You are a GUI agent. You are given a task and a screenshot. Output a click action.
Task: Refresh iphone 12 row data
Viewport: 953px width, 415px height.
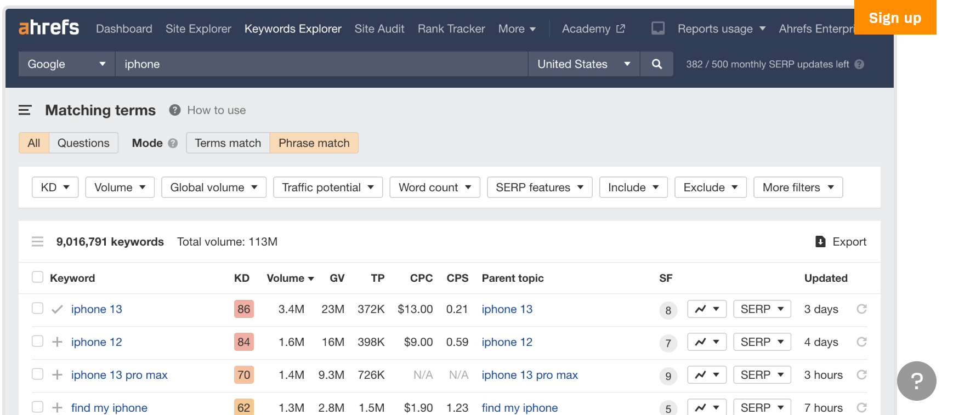pos(862,342)
